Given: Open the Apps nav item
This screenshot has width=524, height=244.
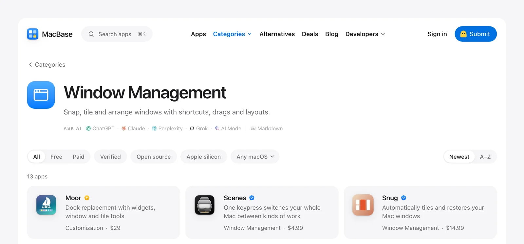Looking at the screenshot, I should point(198,34).
